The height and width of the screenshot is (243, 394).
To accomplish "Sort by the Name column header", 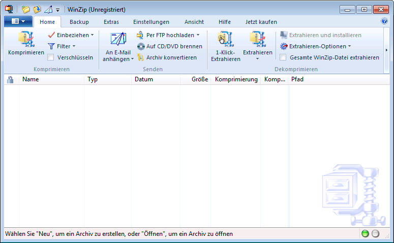I will [51, 79].
